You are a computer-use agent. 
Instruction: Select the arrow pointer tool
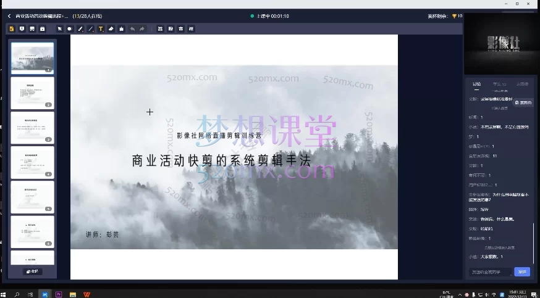pyautogui.click(x=59, y=29)
